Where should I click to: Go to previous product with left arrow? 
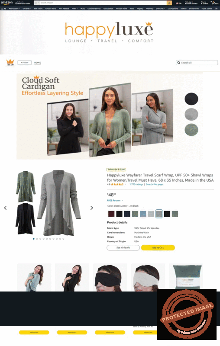pos(6,208)
